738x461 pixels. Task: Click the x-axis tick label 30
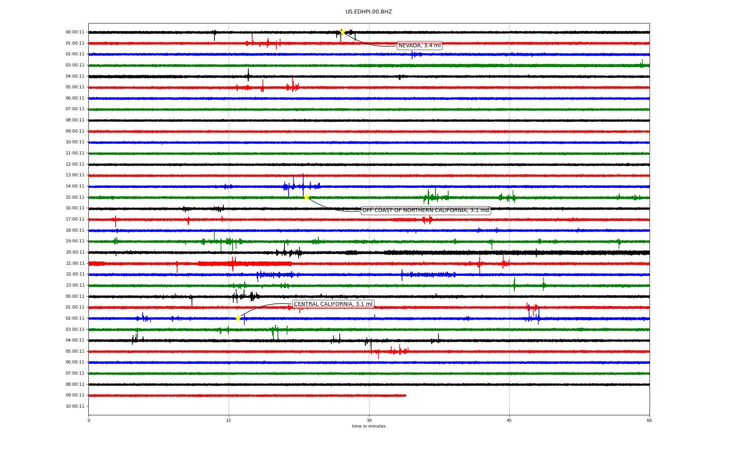(369, 420)
